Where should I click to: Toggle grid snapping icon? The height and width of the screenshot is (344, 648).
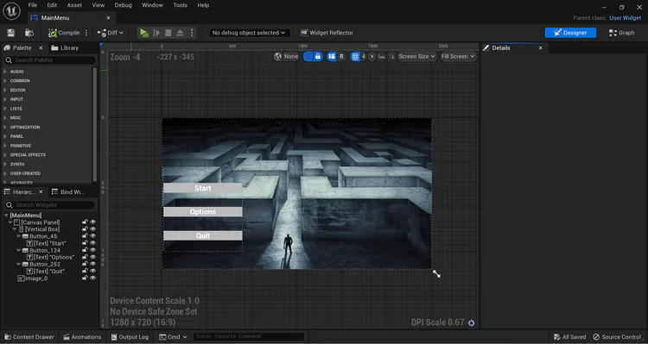pyautogui.click(x=355, y=57)
